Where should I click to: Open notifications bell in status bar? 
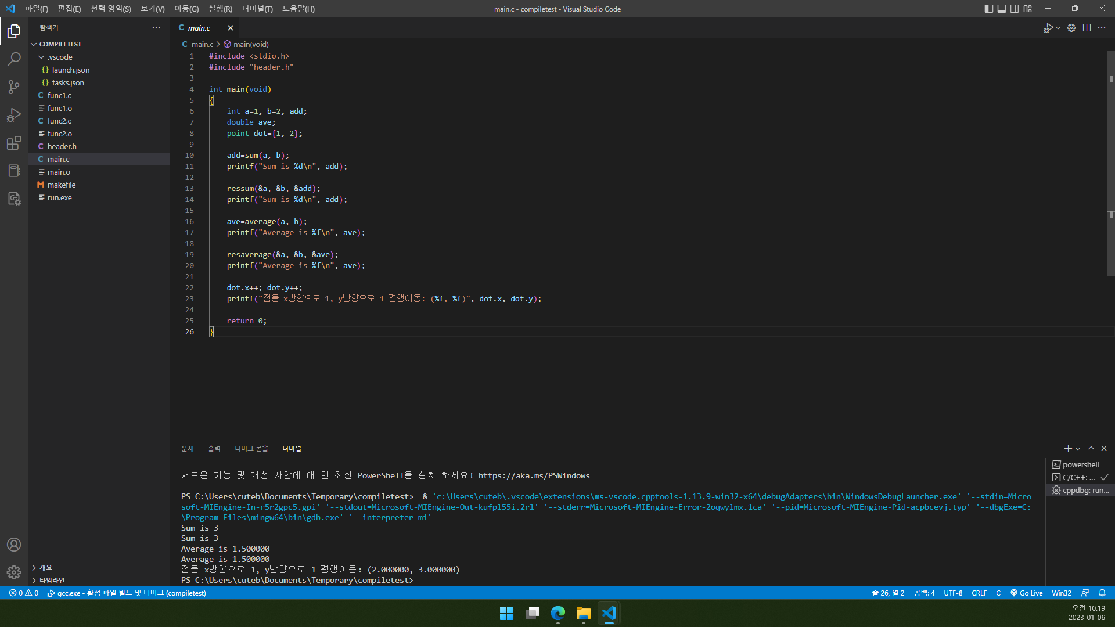point(1102,593)
